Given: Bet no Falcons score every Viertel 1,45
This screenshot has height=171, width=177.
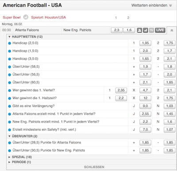Looking at the screenshot, I should point(169,114).
